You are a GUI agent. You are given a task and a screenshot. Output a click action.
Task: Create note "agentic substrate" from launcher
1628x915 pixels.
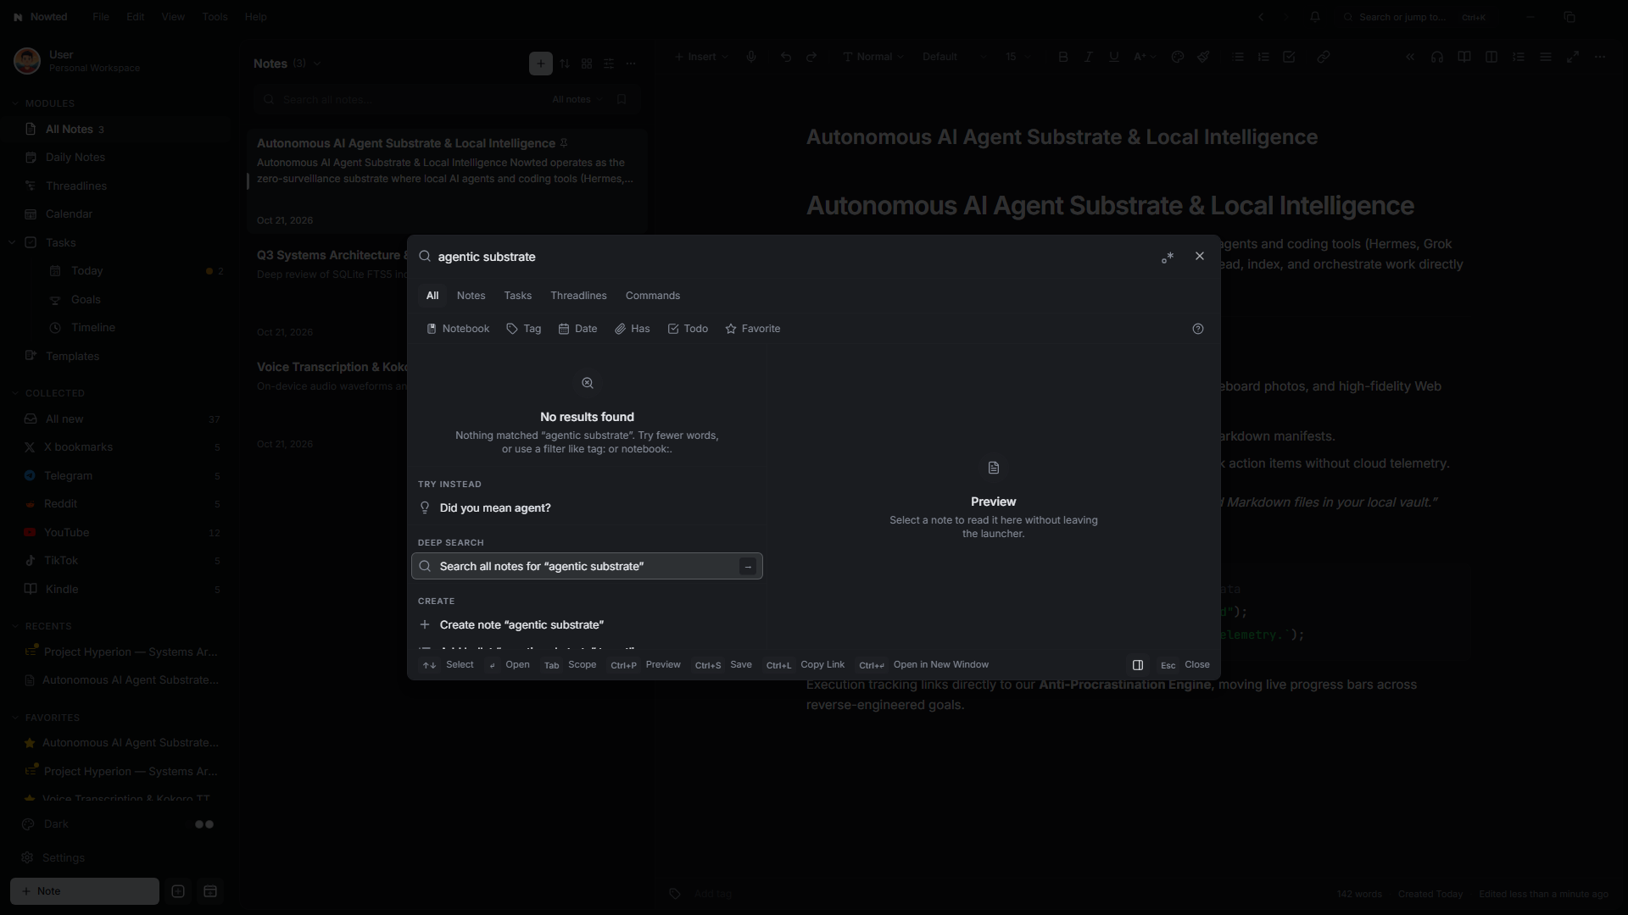587,624
